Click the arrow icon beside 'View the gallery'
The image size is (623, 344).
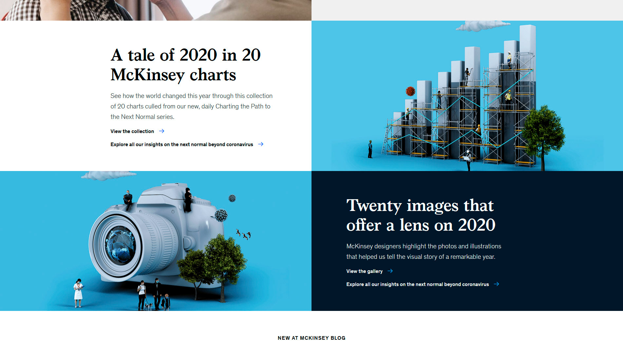(x=390, y=271)
